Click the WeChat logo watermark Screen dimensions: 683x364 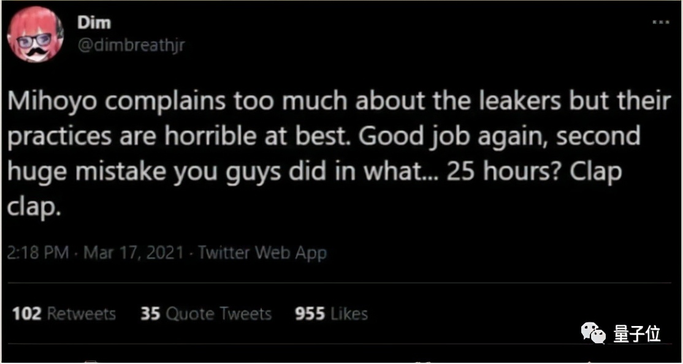click(x=592, y=333)
